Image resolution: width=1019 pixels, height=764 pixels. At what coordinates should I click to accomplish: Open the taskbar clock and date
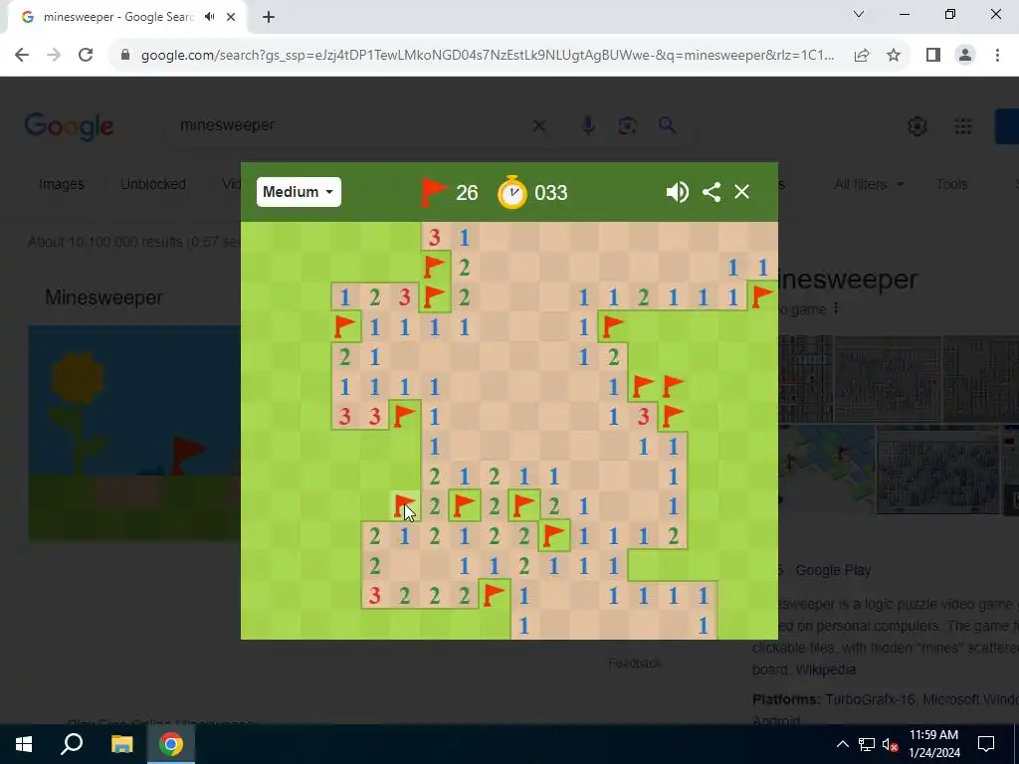(933, 744)
